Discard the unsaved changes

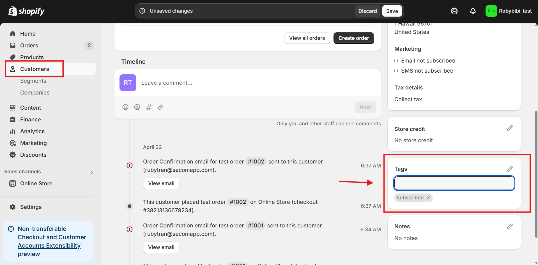pyautogui.click(x=367, y=11)
